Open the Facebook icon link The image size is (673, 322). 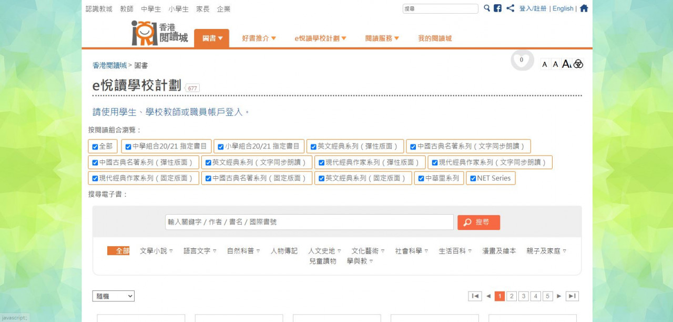tap(497, 8)
